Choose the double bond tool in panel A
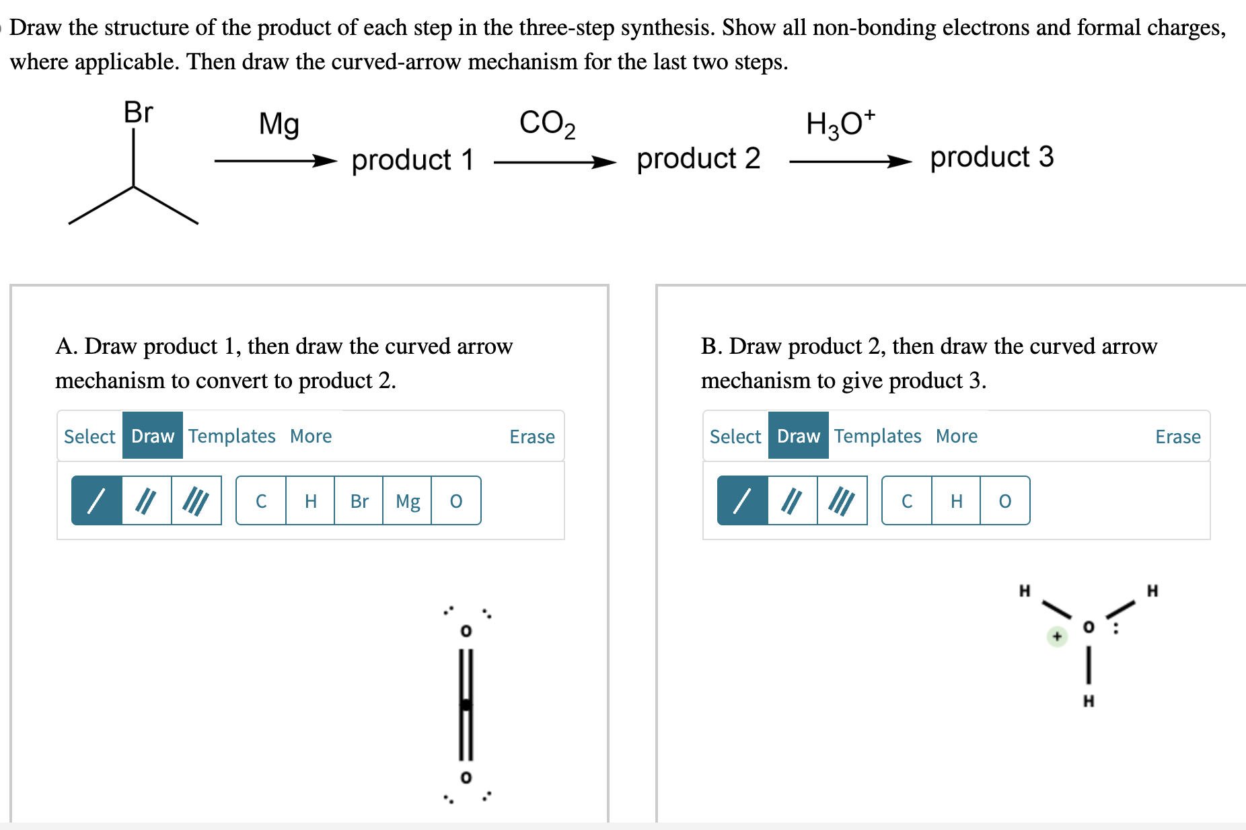 [147, 500]
